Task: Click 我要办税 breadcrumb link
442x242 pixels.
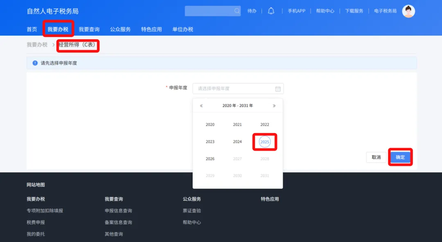Action: 37,45
